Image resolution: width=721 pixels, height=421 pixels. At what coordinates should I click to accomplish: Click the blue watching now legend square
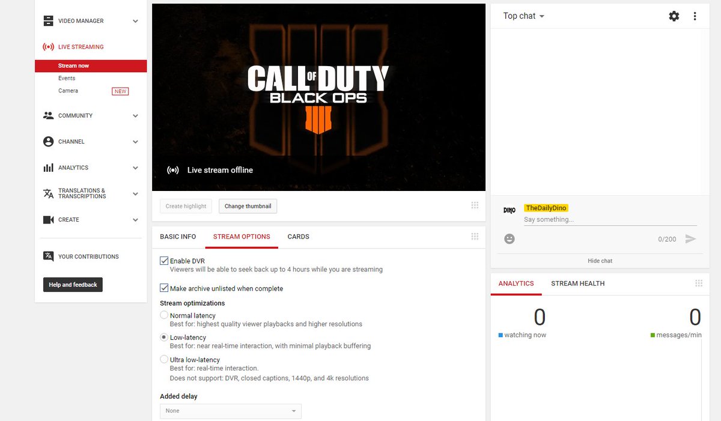click(500, 335)
